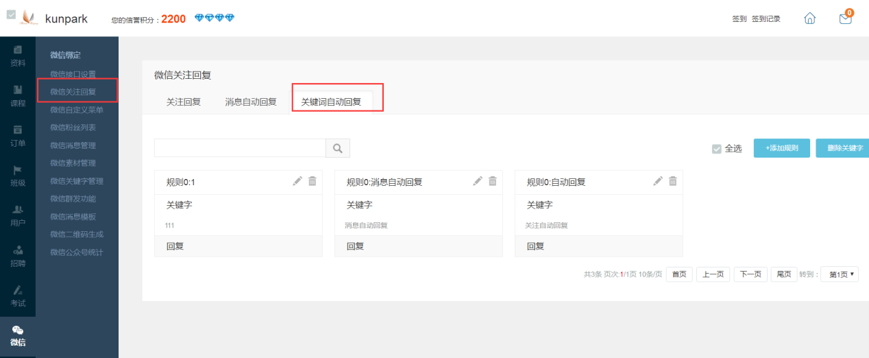869x358 pixels.
Task: Open the 第1页 page dropdown
Action: click(840, 274)
